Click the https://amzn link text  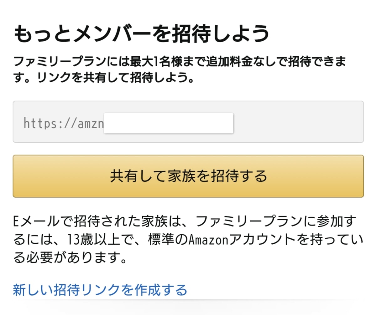[63, 123]
